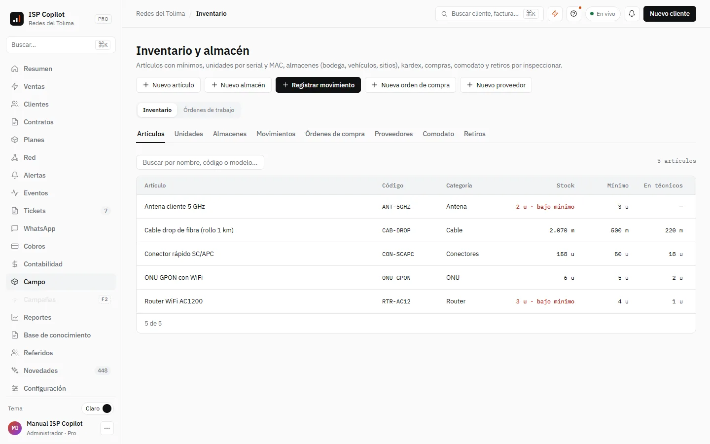Click the Alertas bell icon in sidebar
The image size is (710, 444).
15,175
